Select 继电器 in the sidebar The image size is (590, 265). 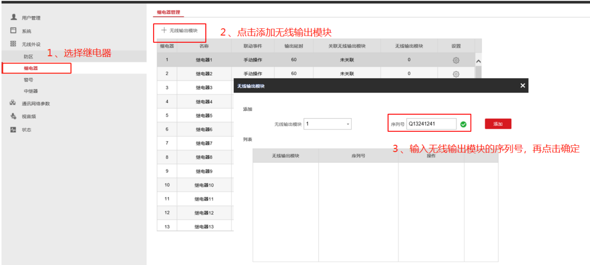pyautogui.click(x=31, y=68)
